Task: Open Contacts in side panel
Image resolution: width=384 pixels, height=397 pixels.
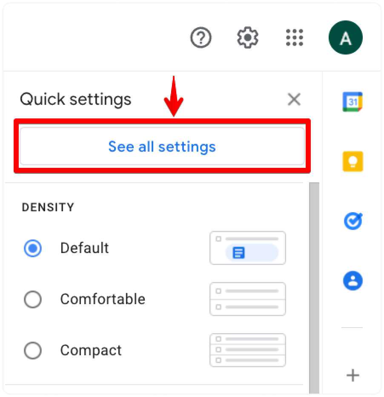Action: 352,281
